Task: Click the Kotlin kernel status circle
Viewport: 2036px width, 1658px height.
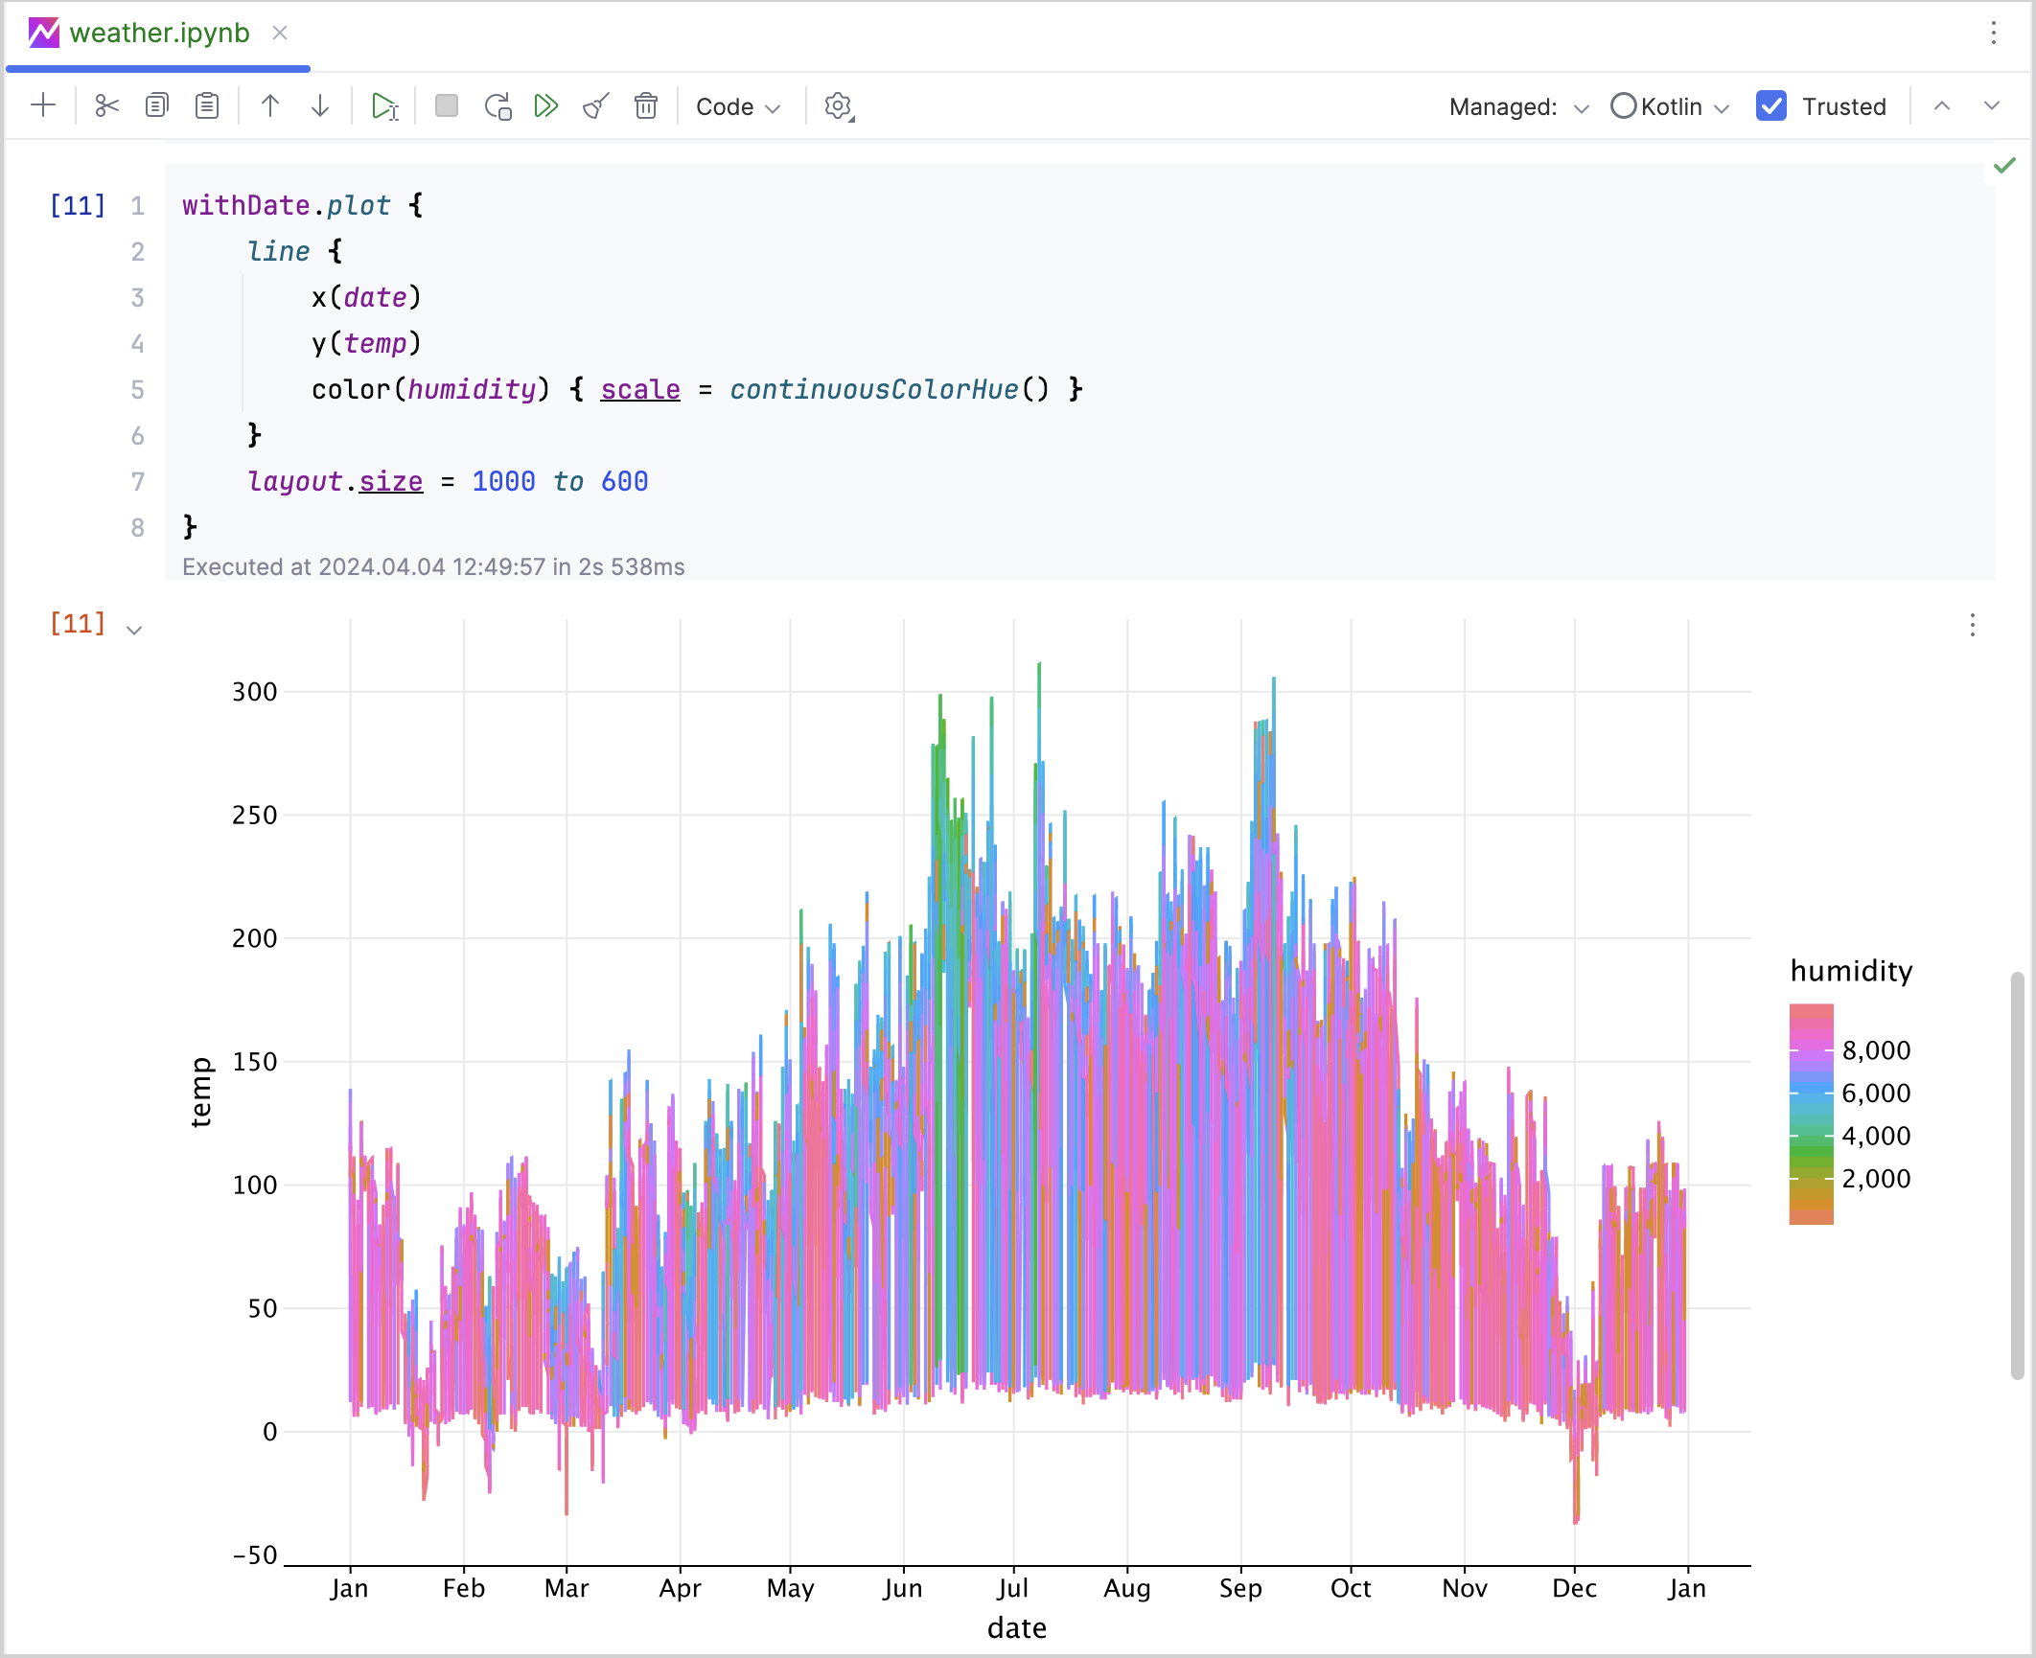Action: coord(1623,106)
